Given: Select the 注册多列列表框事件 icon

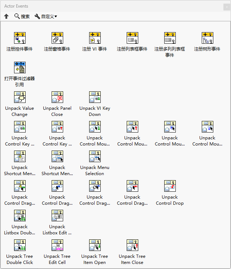Looking at the screenshot, I should [170, 38].
